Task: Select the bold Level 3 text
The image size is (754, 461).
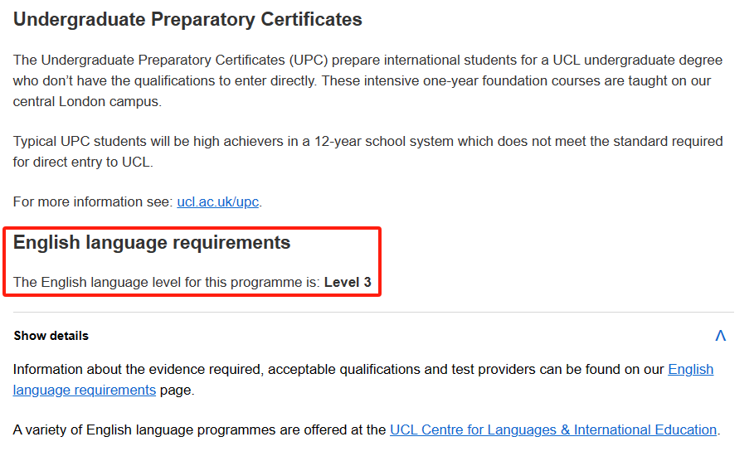Action: pyautogui.click(x=348, y=282)
